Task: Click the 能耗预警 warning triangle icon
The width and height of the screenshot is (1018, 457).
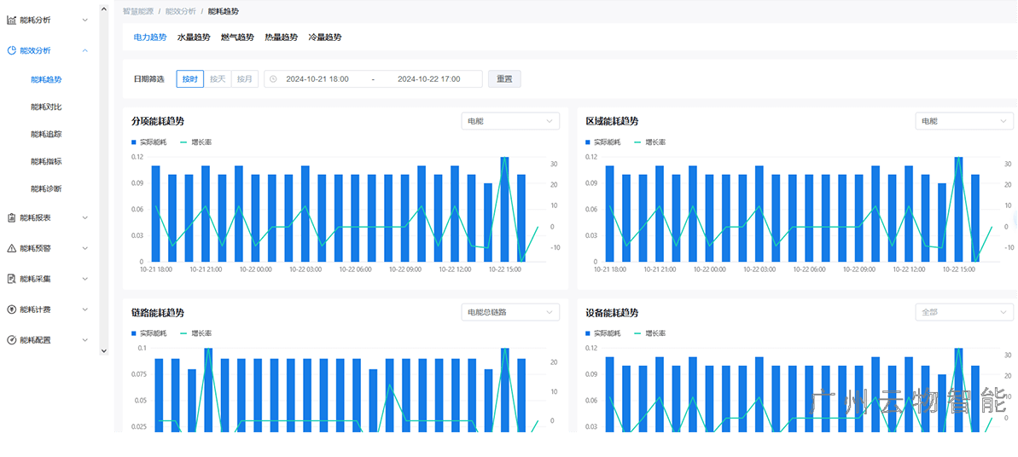Action: click(12, 249)
